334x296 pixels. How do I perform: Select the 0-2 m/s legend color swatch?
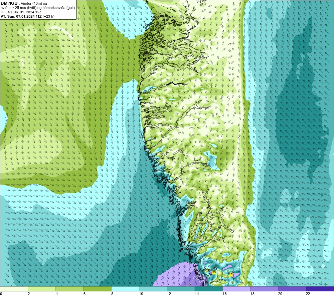14,289
